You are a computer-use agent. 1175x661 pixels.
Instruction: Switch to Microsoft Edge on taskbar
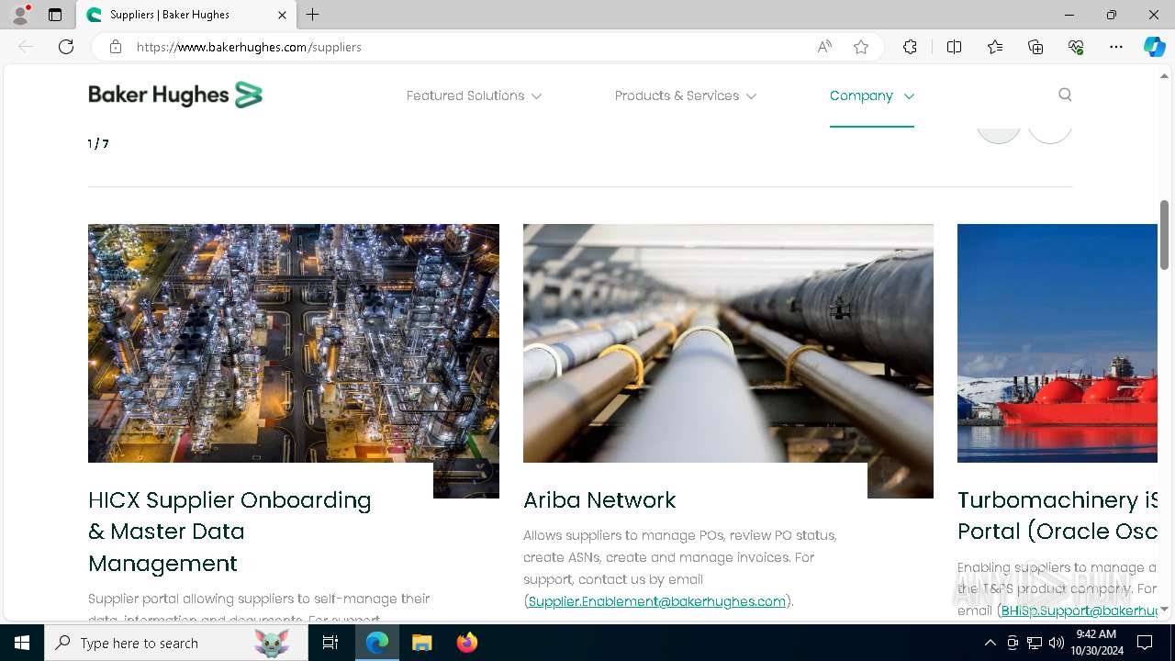[x=377, y=643]
